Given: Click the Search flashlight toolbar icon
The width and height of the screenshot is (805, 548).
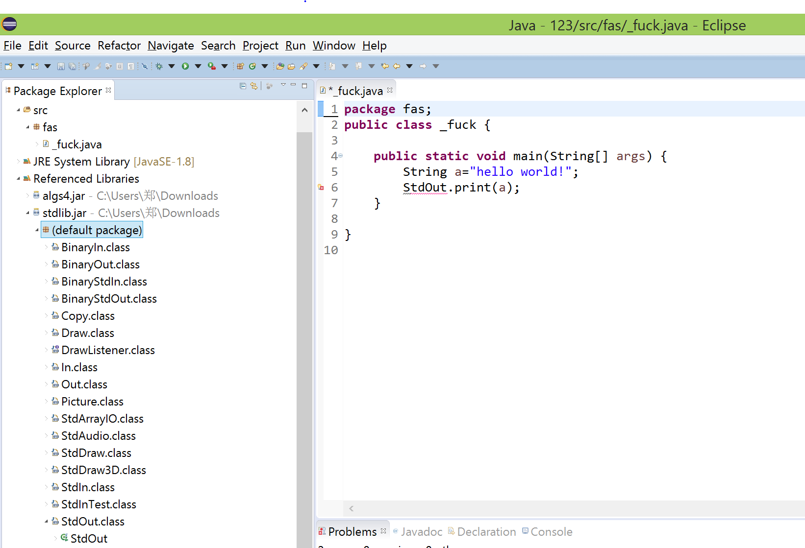Looking at the screenshot, I should point(303,66).
